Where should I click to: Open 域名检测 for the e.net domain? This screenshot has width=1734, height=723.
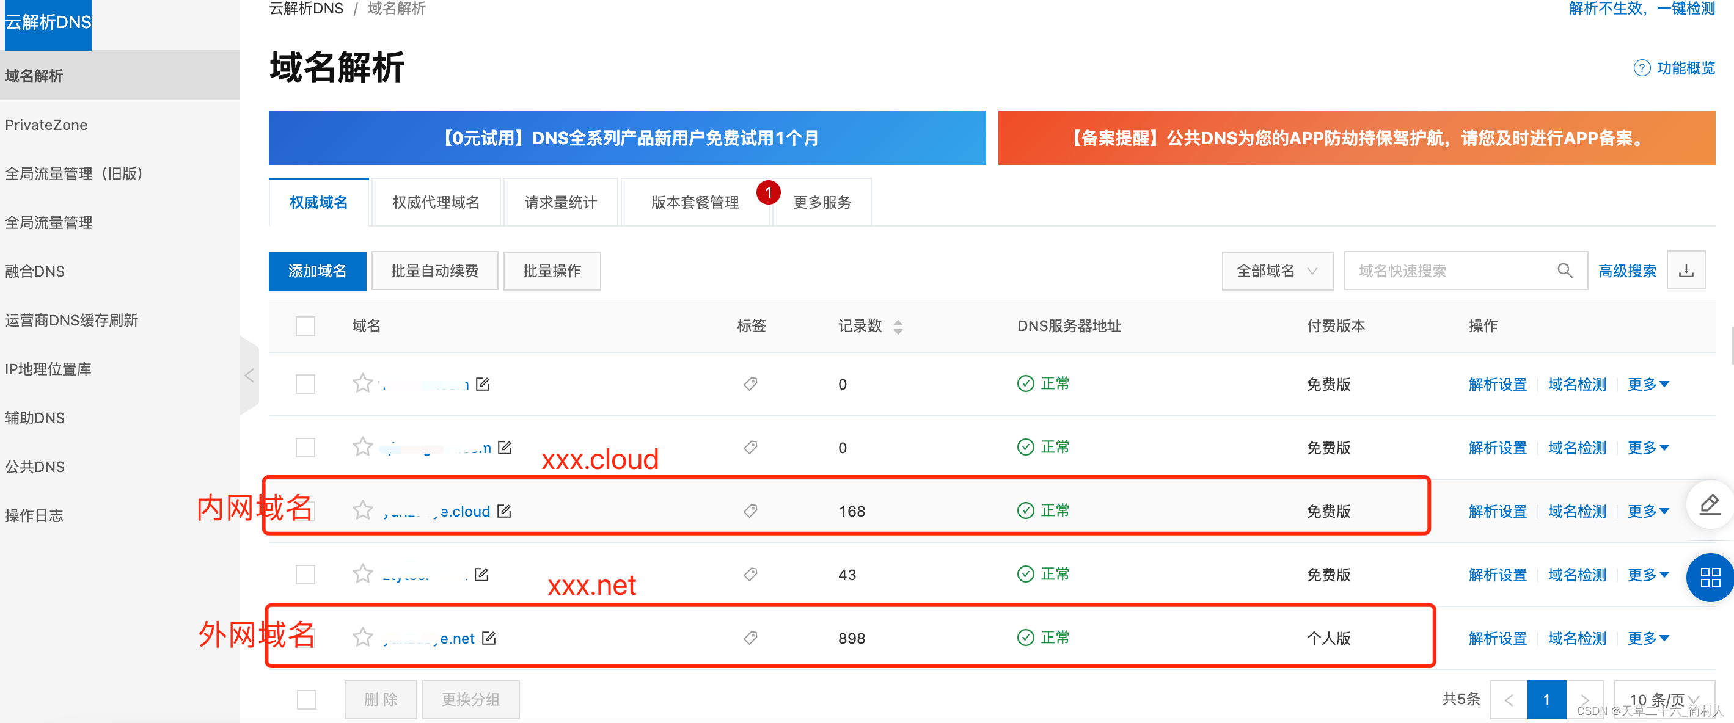coord(1577,638)
